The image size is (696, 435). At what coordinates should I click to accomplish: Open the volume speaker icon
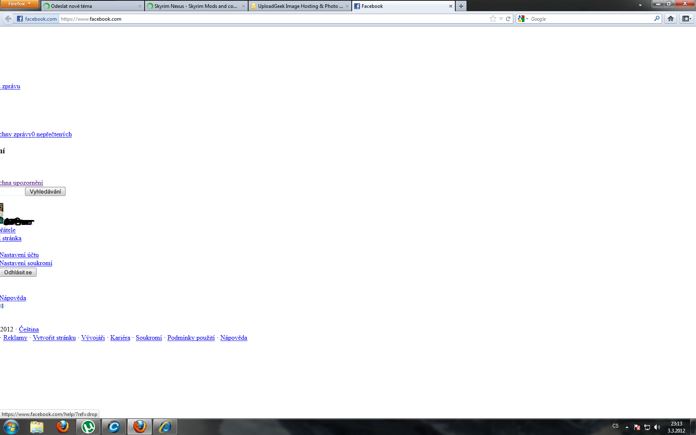point(657,427)
